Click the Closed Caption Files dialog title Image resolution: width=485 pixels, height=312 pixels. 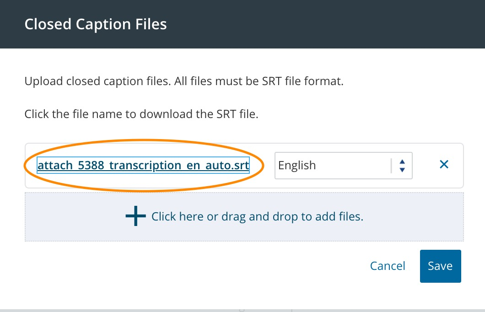(x=96, y=24)
